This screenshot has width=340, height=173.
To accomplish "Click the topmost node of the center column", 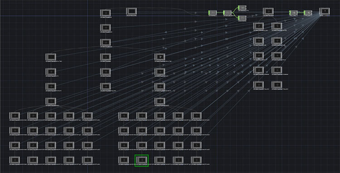I will (x=105, y=13).
